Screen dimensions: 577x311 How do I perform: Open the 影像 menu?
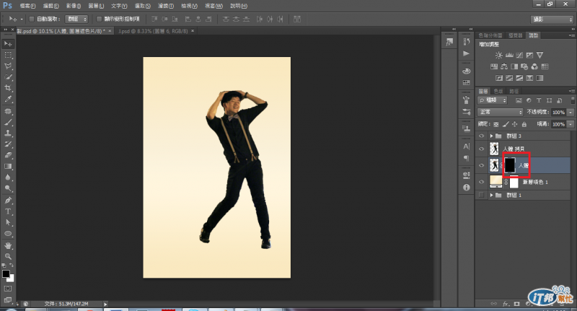click(71, 5)
